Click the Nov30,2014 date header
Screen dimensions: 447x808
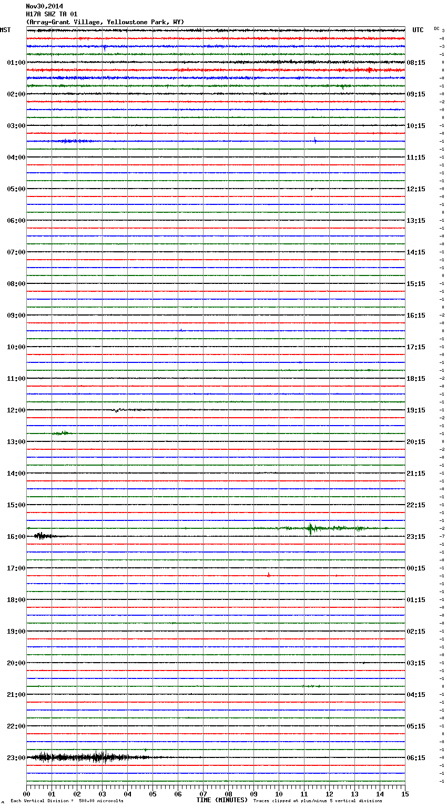pos(44,6)
